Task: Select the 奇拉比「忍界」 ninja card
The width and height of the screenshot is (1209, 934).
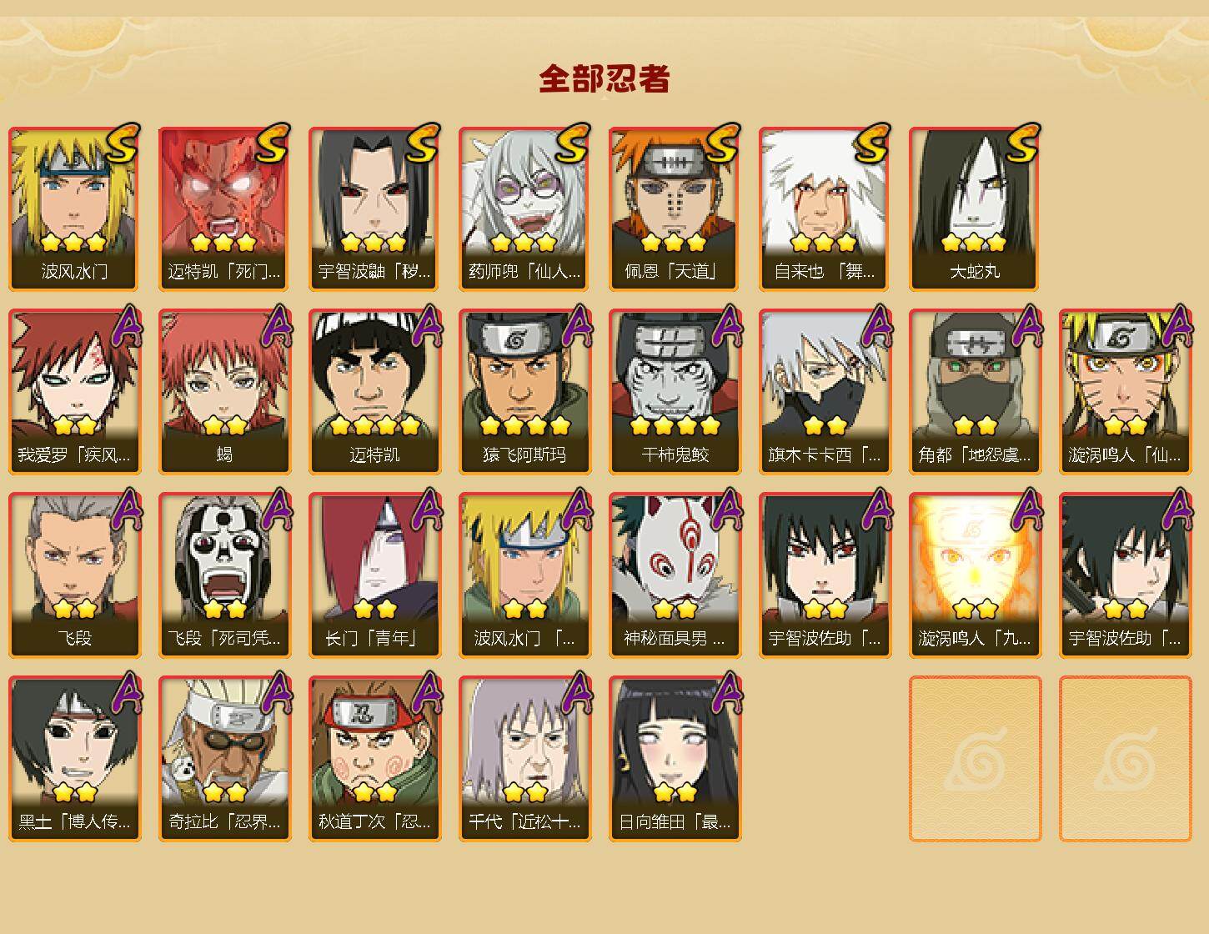Action: pos(224,759)
